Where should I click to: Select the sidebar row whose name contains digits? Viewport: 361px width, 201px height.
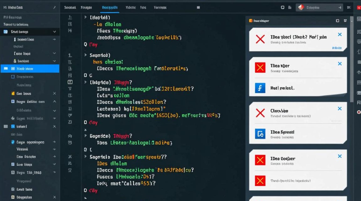pyautogui.click(x=29, y=173)
